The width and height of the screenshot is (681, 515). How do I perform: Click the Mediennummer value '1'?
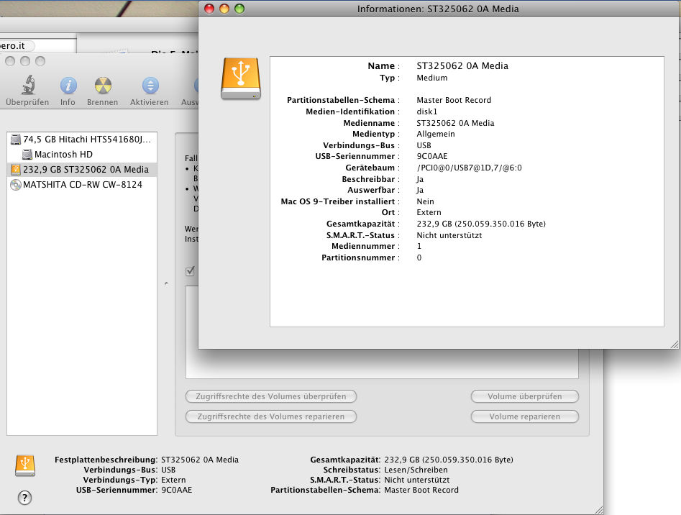click(x=419, y=246)
